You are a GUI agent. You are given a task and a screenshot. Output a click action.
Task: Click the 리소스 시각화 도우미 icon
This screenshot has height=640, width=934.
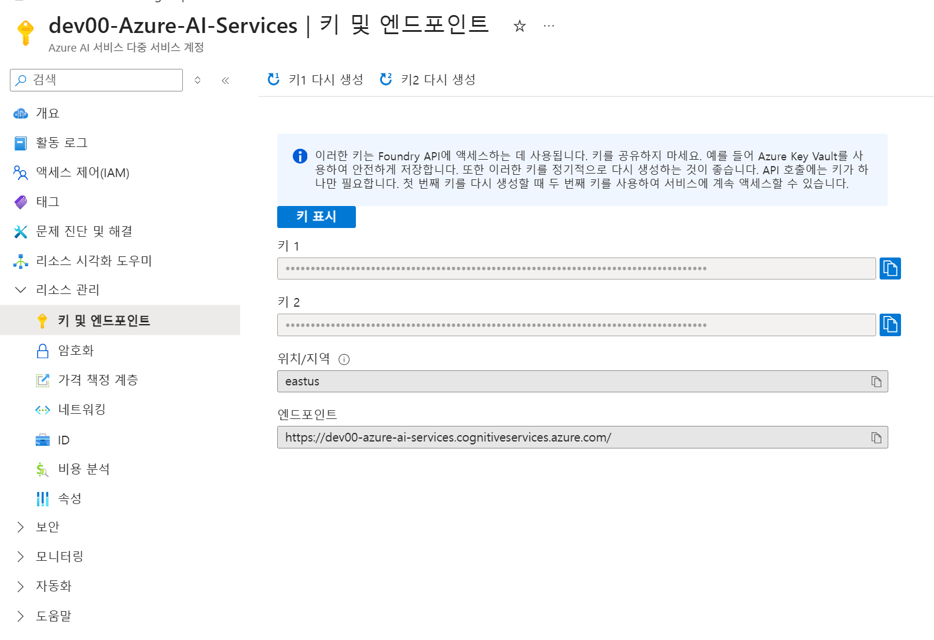click(x=21, y=261)
